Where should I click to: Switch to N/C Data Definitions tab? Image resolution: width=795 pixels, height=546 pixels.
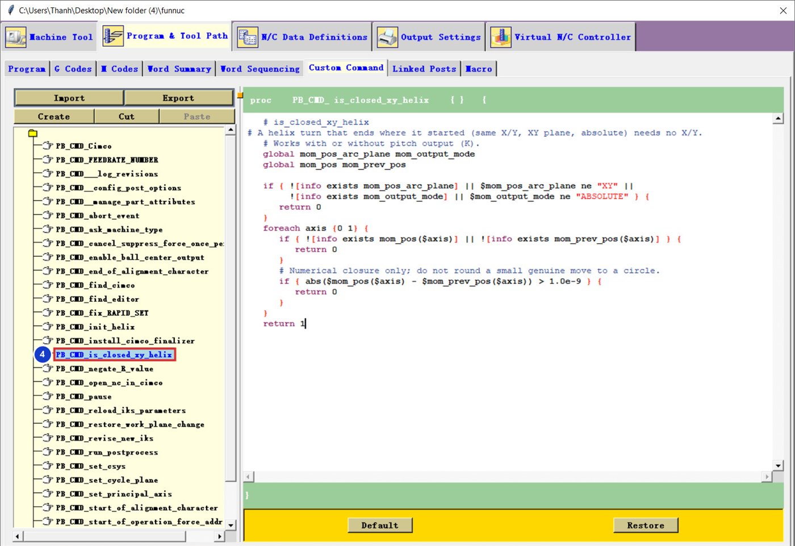[x=303, y=37]
